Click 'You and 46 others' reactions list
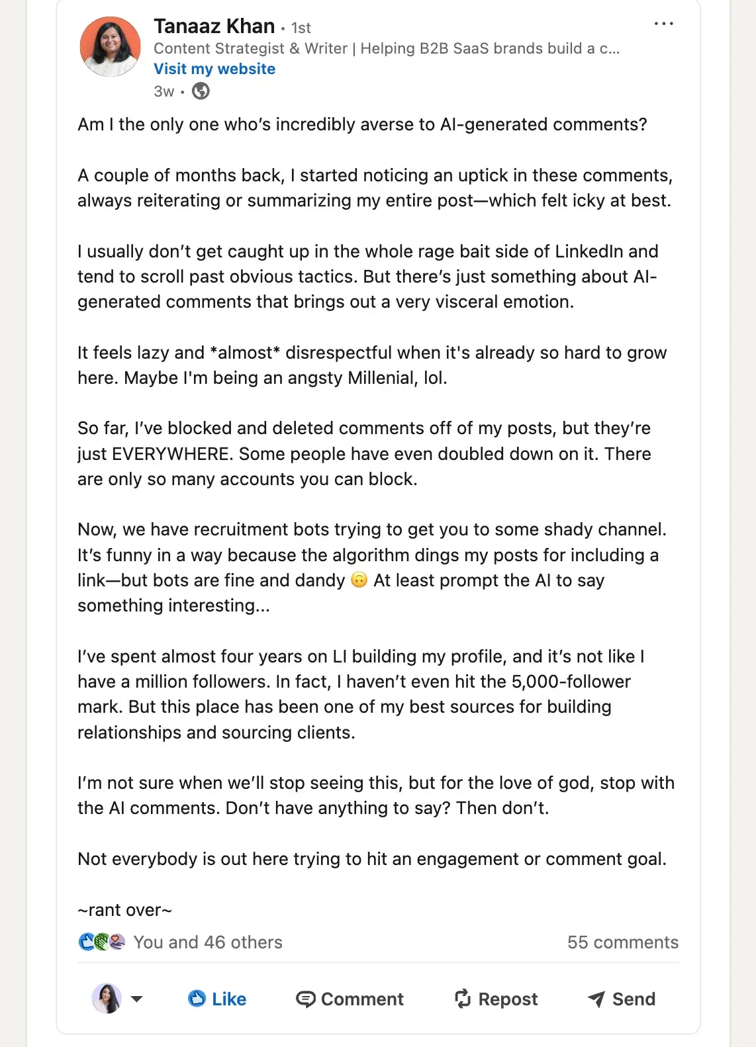The image size is (756, 1047). [207, 942]
